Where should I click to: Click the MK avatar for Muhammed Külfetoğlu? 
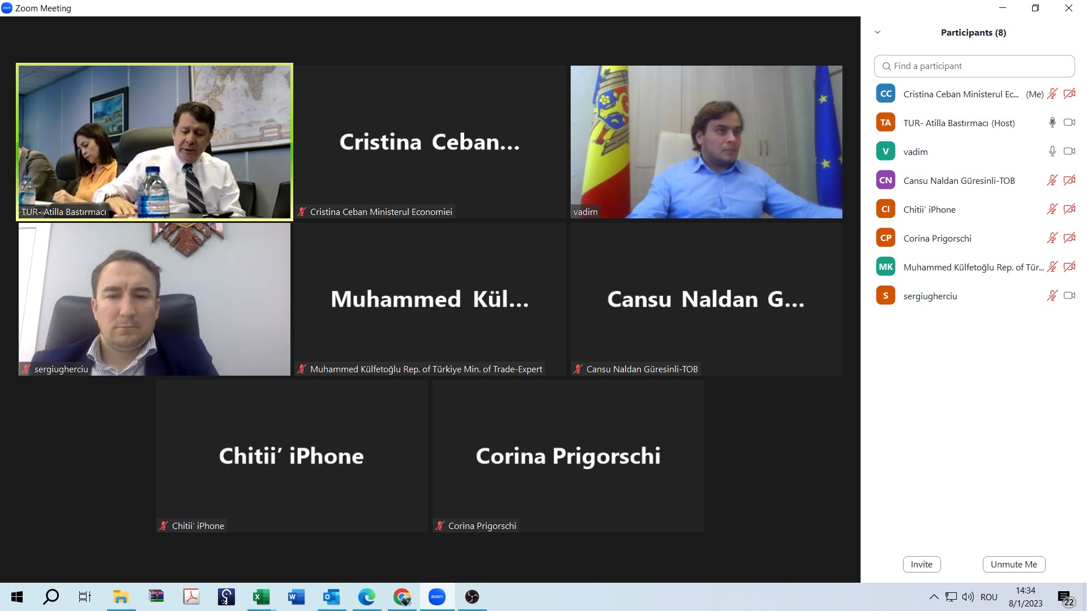click(885, 267)
